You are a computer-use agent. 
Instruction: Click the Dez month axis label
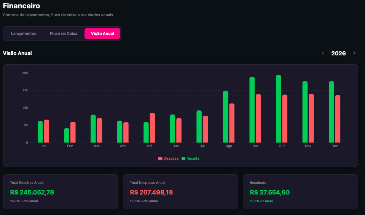tap(335, 146)
